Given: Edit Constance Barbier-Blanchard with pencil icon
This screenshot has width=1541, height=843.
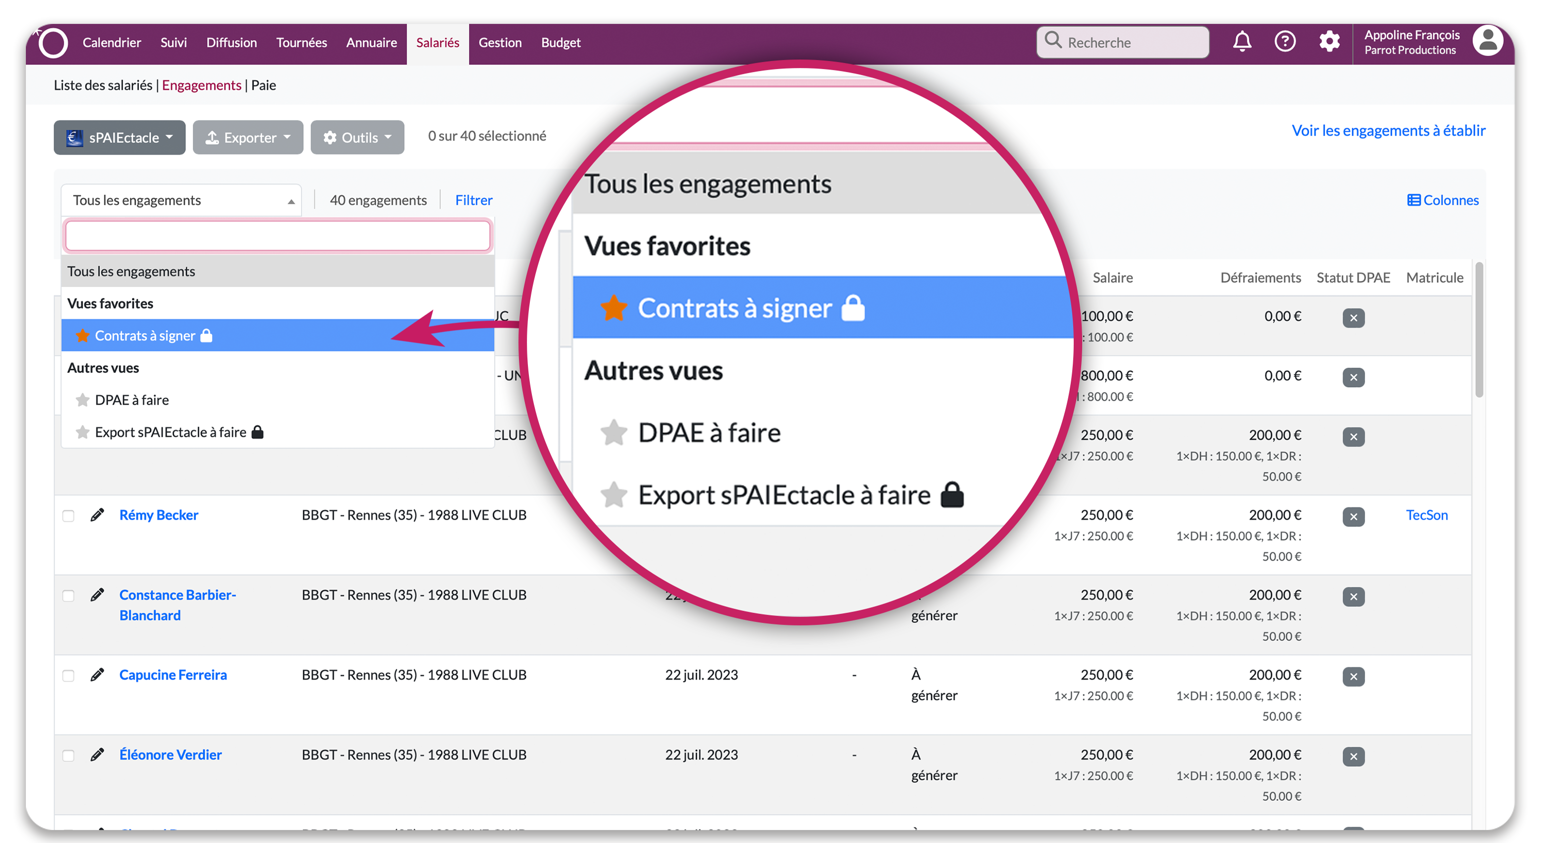Looking at the screenshot, I should 97,594.
